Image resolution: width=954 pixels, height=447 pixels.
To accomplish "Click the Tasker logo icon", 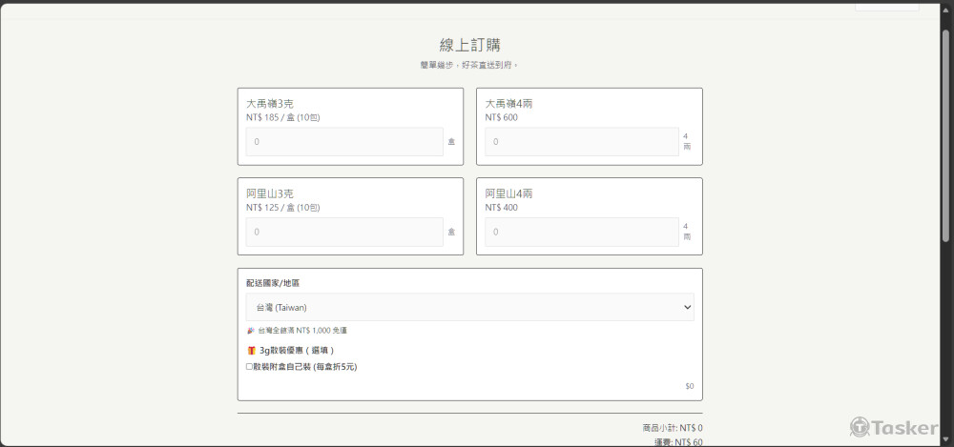I will (860, 427).
